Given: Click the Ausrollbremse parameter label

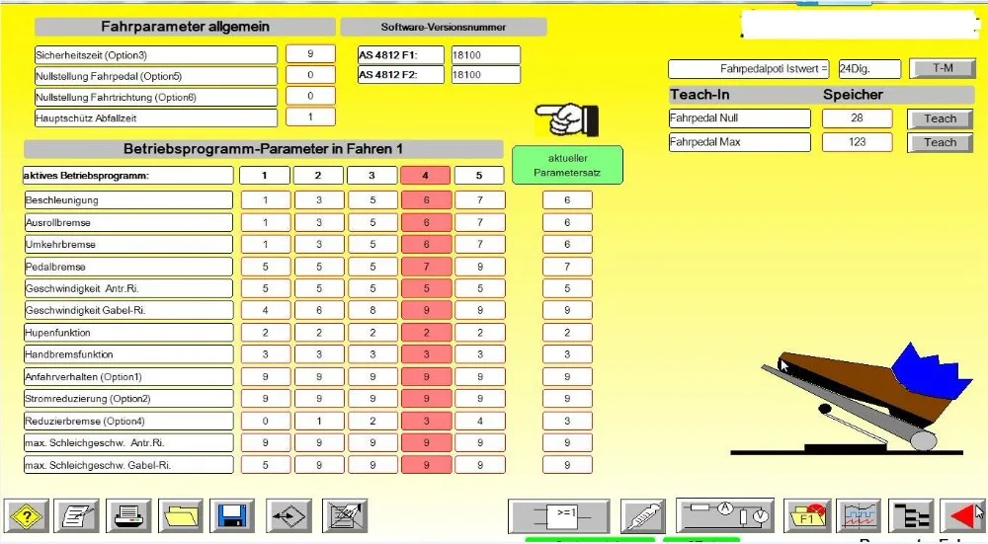Looking at the screenshot, I should tap(128, 222).
